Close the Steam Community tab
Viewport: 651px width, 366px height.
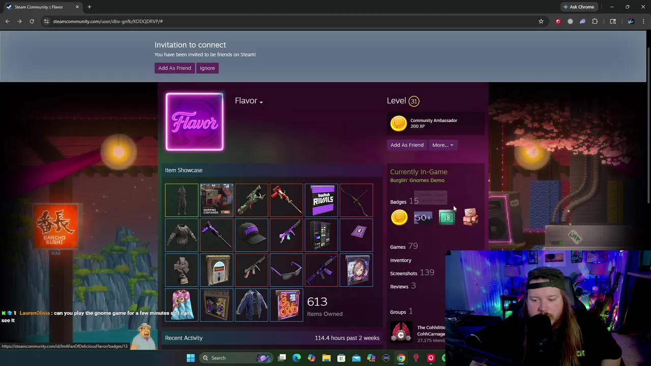pyautogui.click(x=77, y=7)
